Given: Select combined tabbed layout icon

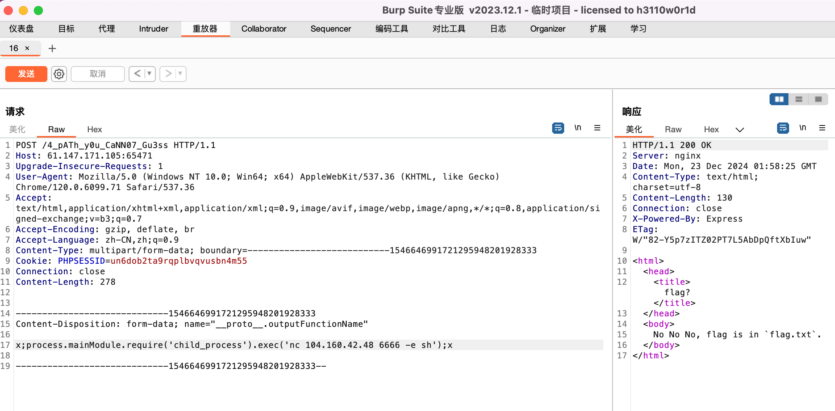Looking at the screenshot, I should coord(818,99).
